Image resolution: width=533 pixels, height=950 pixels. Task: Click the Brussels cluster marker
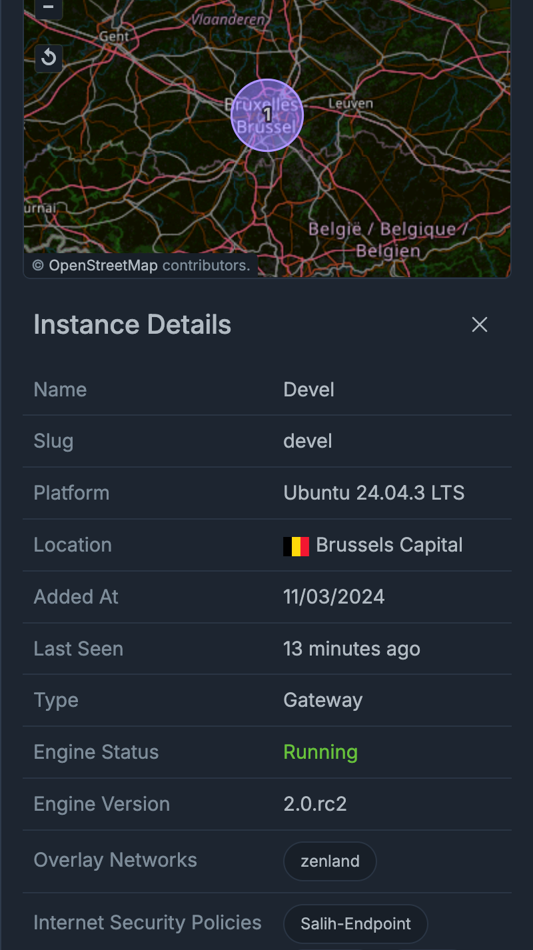point(267,115)
